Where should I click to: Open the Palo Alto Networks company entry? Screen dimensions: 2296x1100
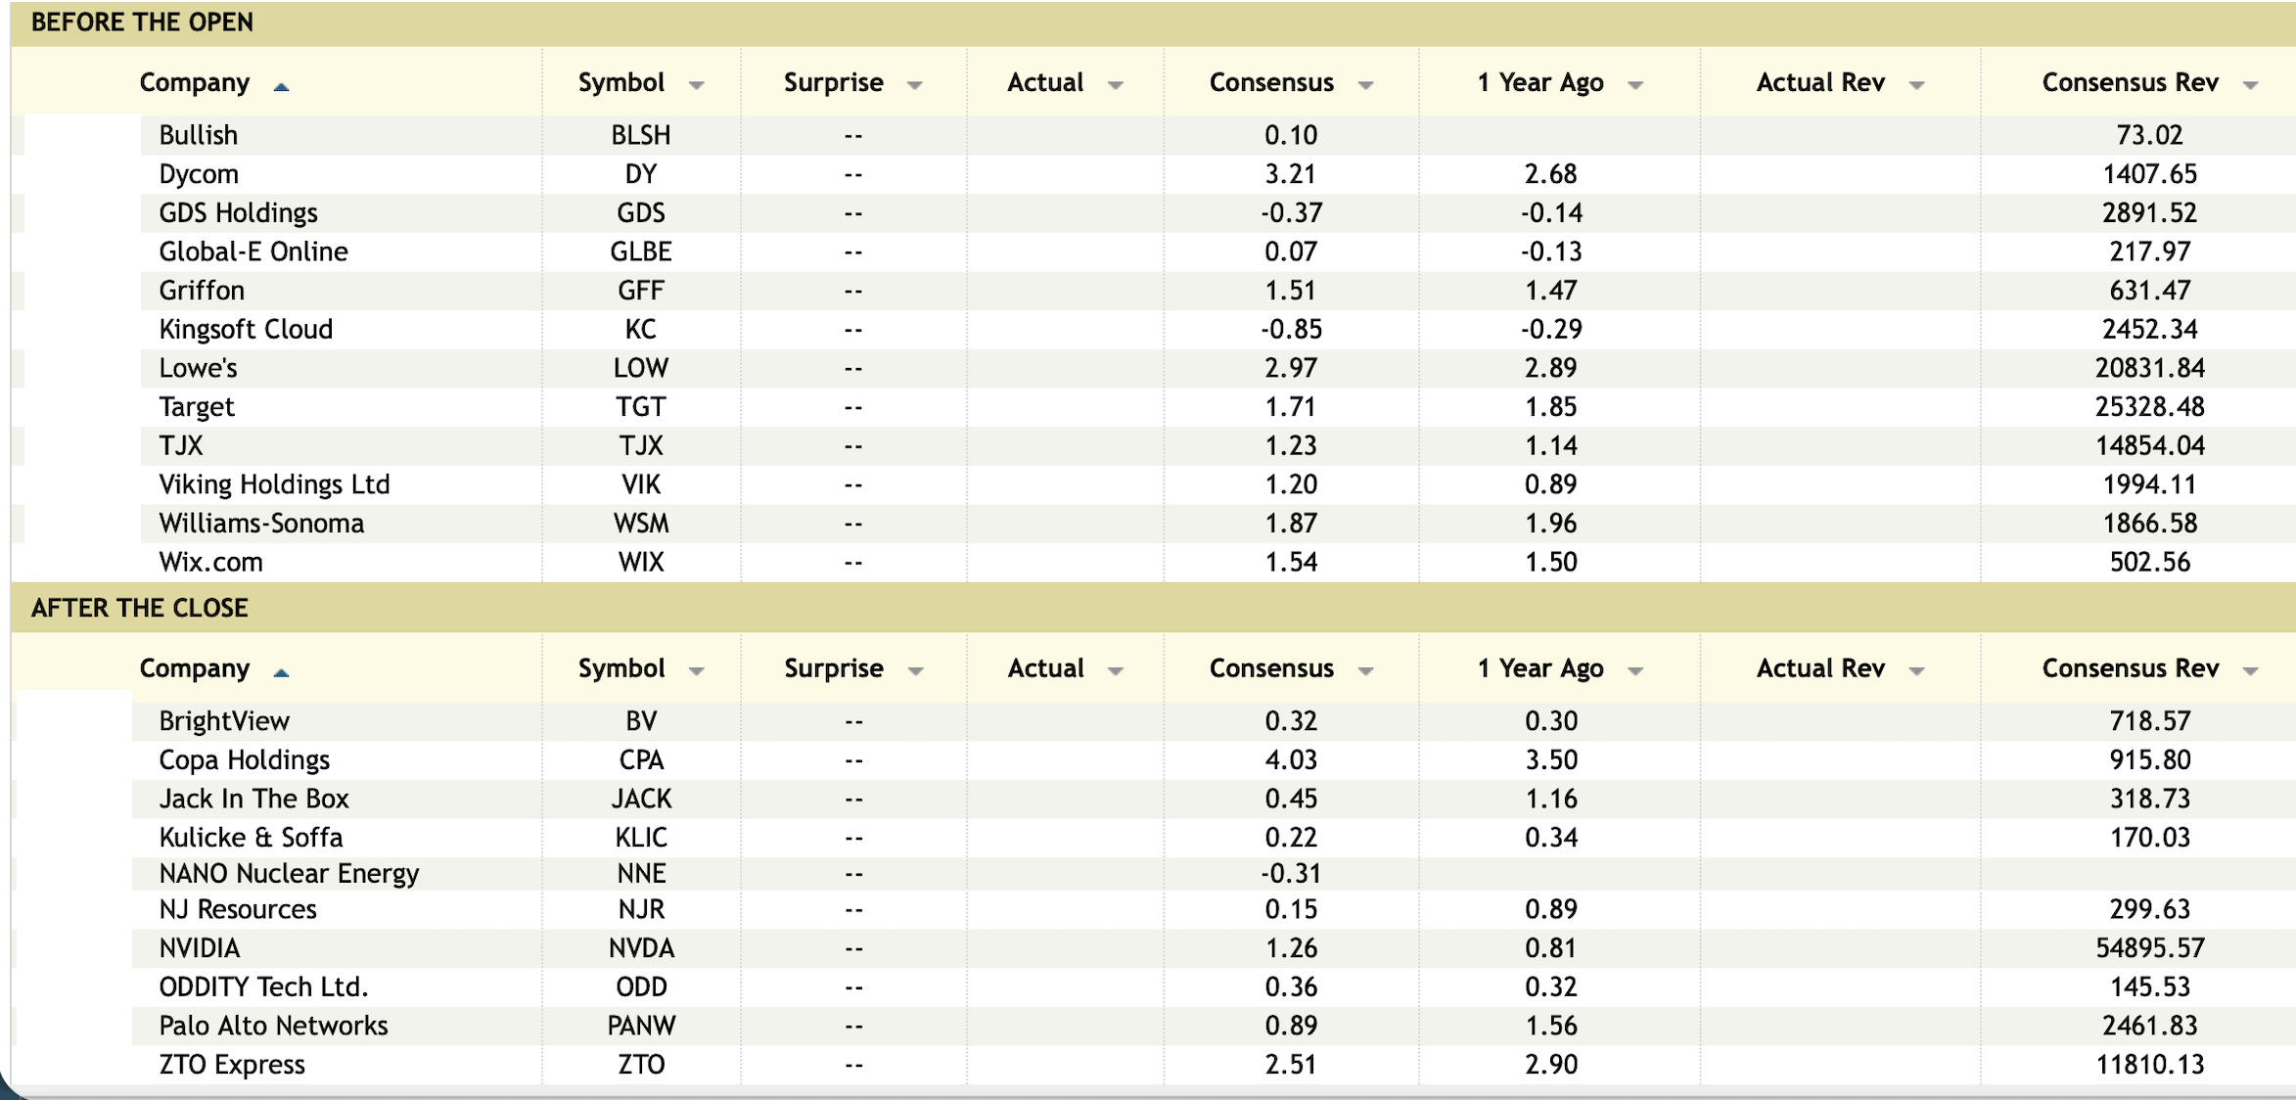click(274, 1026)
